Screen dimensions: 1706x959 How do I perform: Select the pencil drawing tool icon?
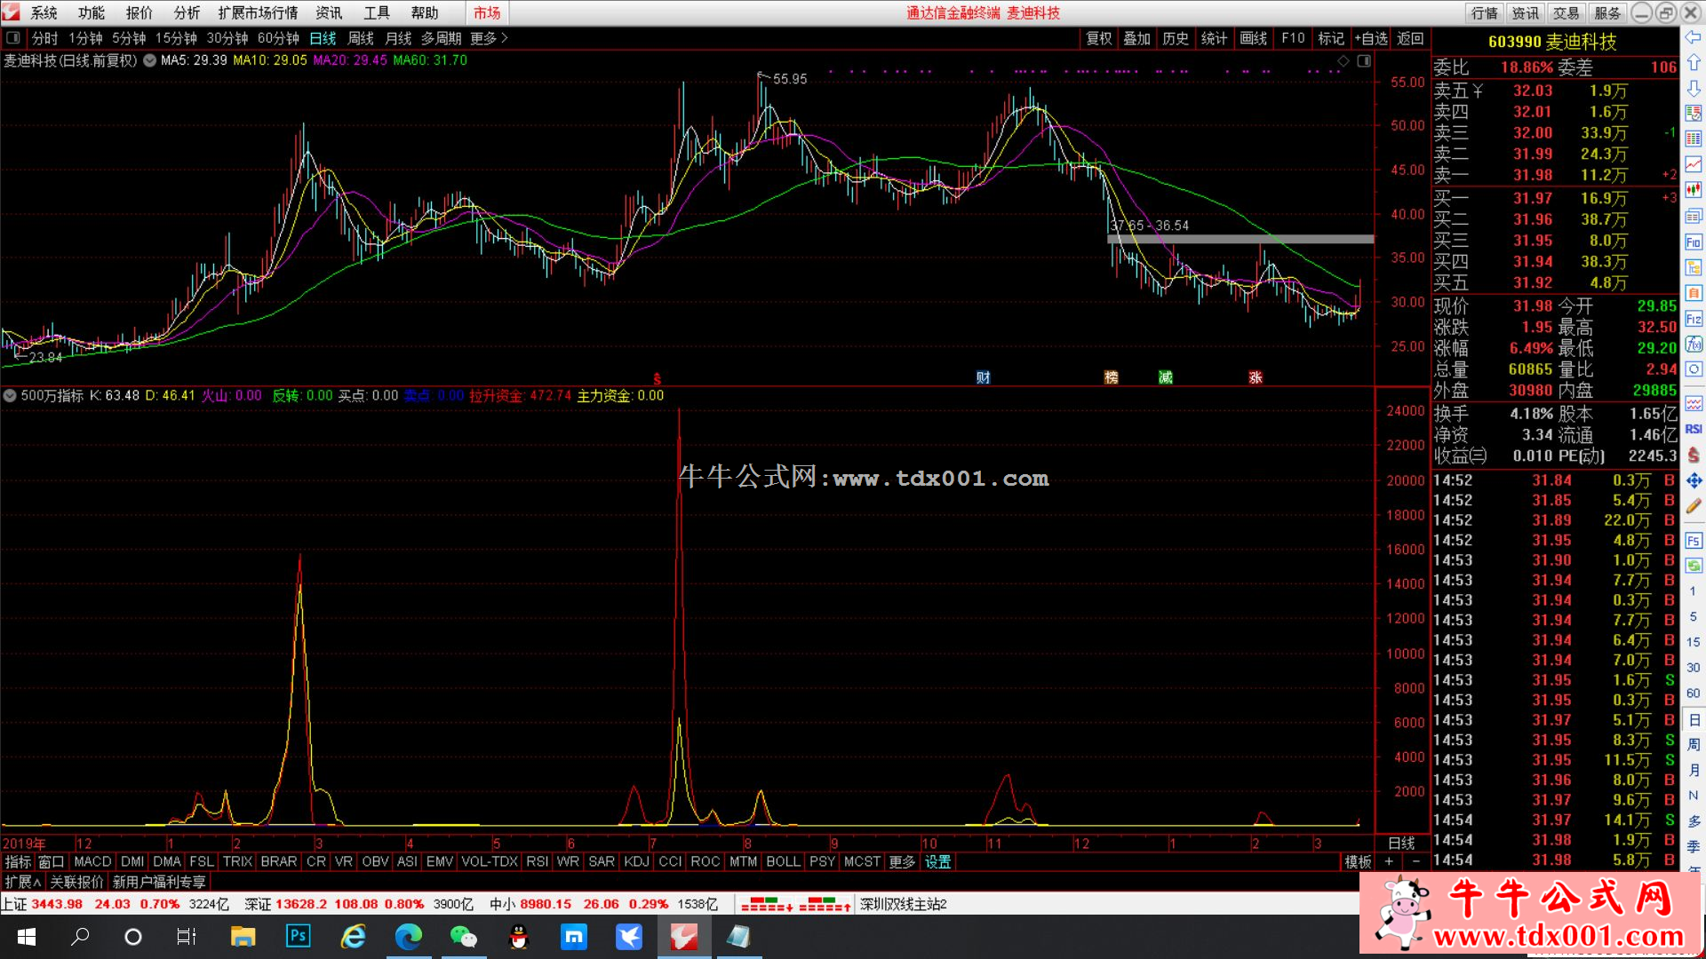(x=1694, y=506)
